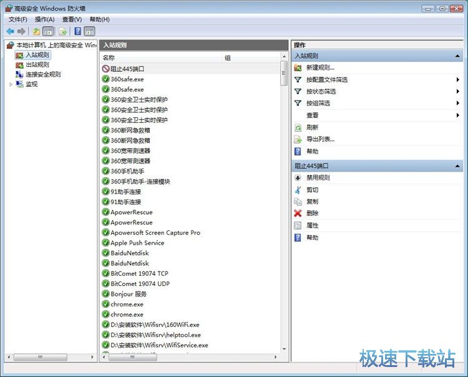
Task: Click the 导出列表 icon
Action: click(x=298, y=139)
